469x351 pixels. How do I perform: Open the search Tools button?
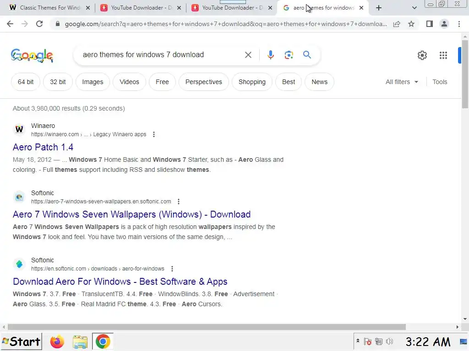pos(440,82)
